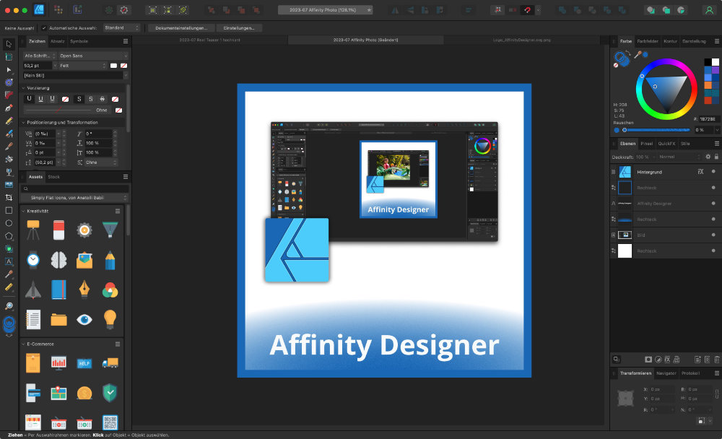Screen dimensions: 722x439
Task: Select the Pencil tool
Action: tap(9, 121)
